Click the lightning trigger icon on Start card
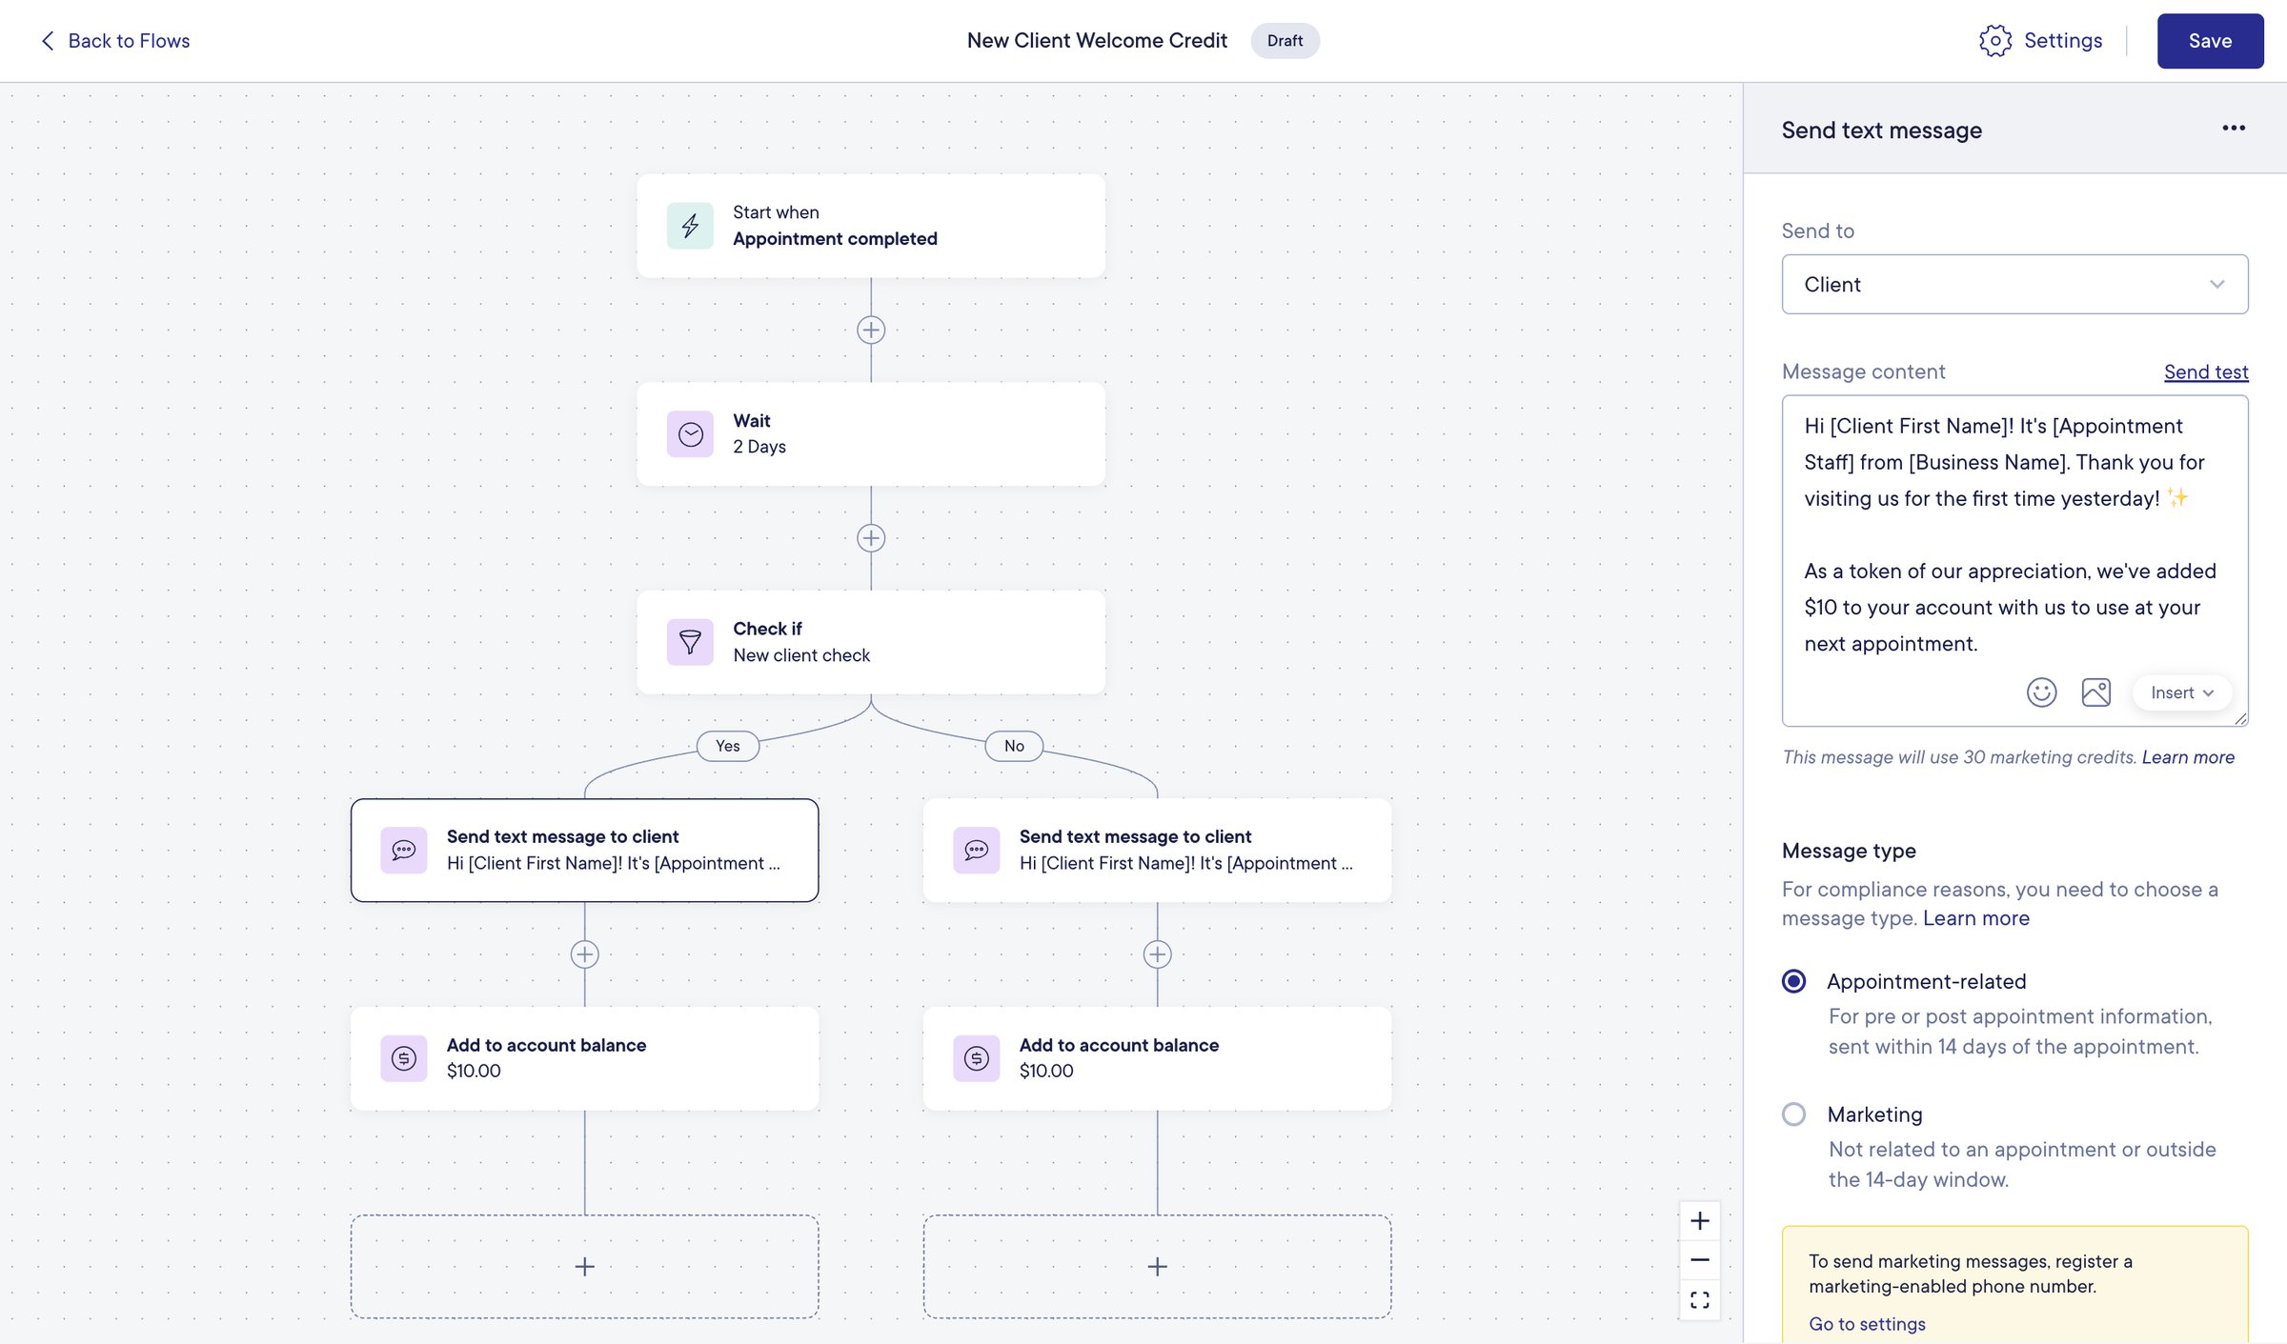The height and width of the screenshot is (1344, 2287). 690,226
